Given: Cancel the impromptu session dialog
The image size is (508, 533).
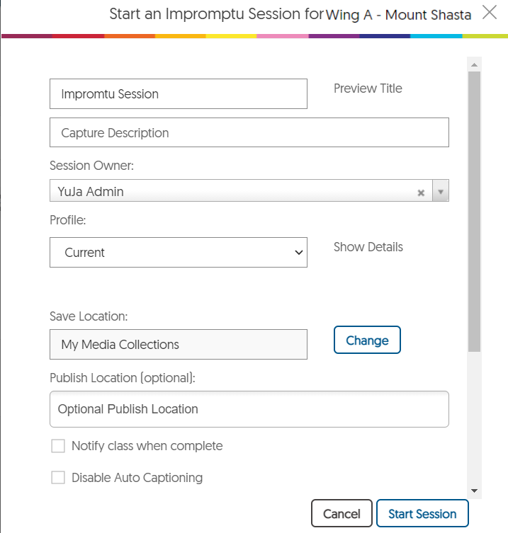Looking at the screenshot, I should coord(342,514).
